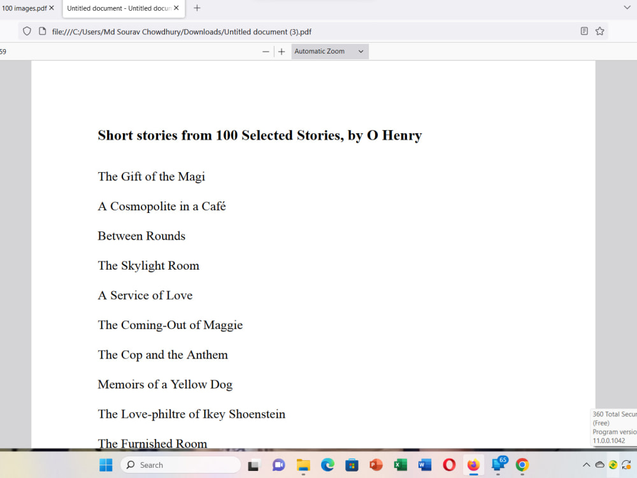Bookmark this page with star icon
This screenshot has height=478, width=637.
coord(599,31)
